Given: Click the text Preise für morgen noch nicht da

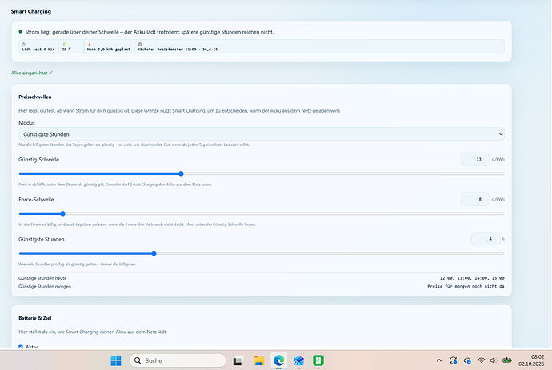Looking at the screenshot, I should [466, 286].
